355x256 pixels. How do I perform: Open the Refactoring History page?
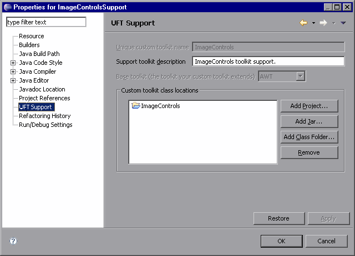(45, 116)
